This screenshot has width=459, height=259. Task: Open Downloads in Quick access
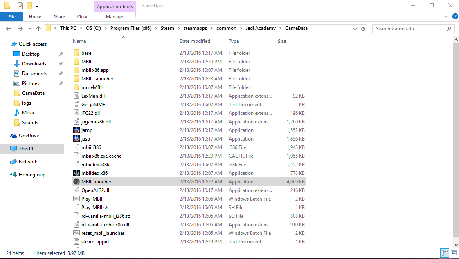click(30, 64)
